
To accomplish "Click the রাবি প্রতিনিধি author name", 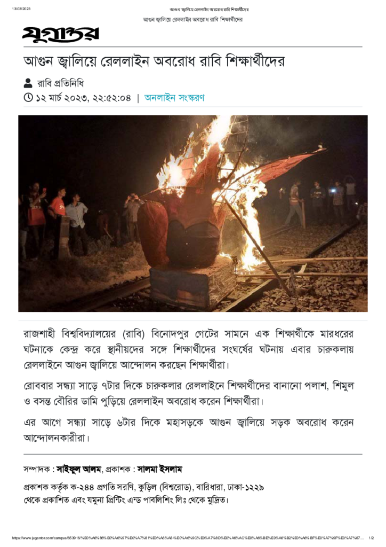I will pos(61,83).
